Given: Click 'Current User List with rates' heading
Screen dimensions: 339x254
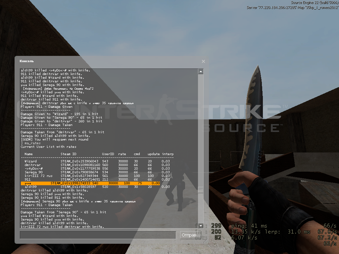Looking at the screenshot, I should click(x=48, y=147).
